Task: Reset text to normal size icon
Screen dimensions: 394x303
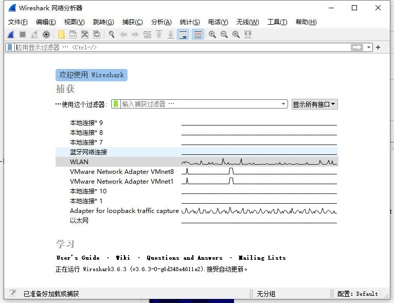Action: 236,34
